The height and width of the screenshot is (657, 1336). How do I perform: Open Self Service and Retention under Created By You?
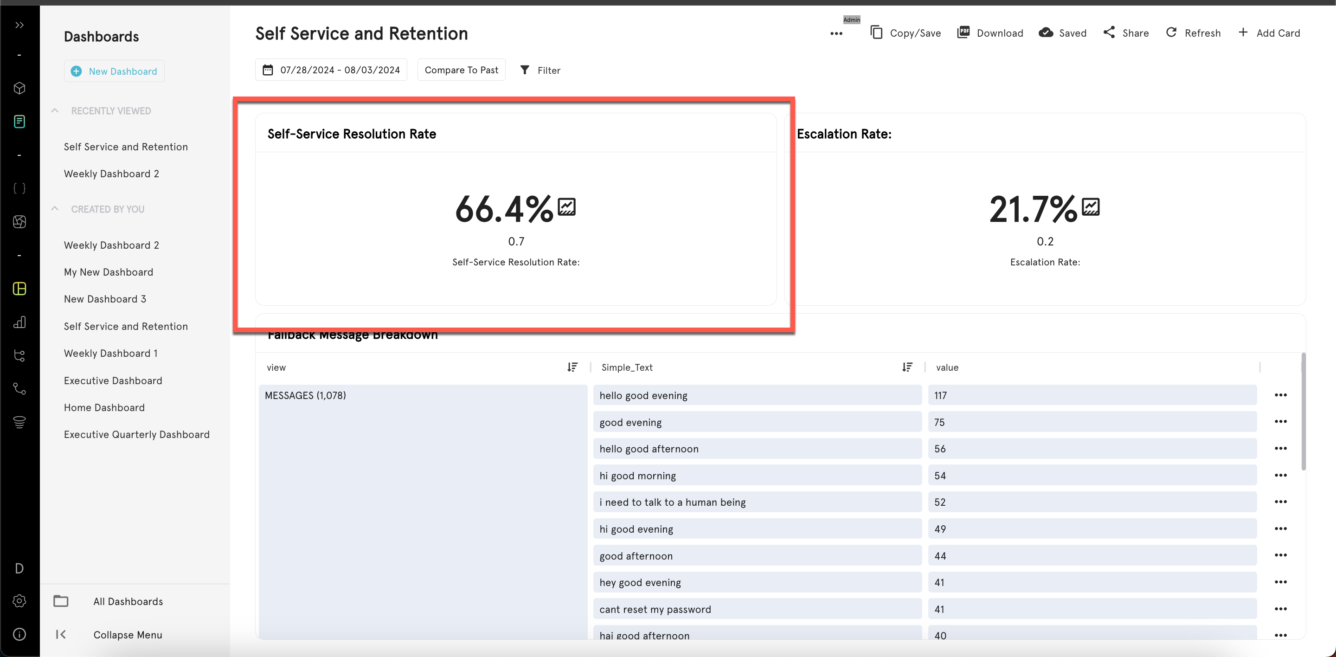click(x=126, y=326)
